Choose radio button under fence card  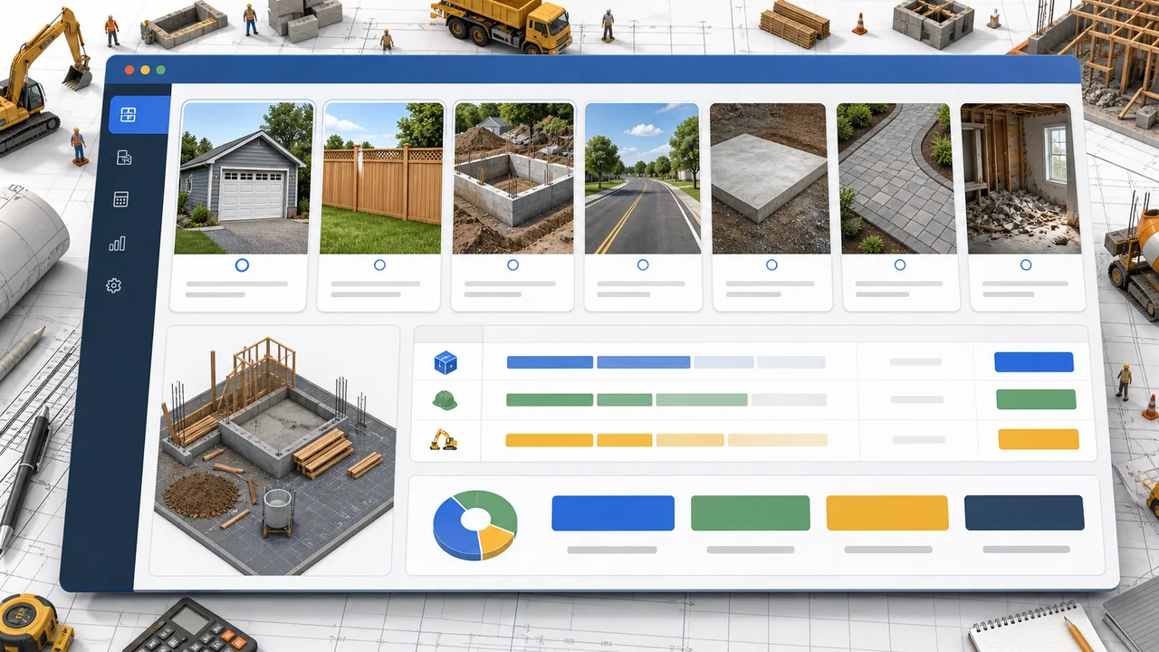point(379,265)
